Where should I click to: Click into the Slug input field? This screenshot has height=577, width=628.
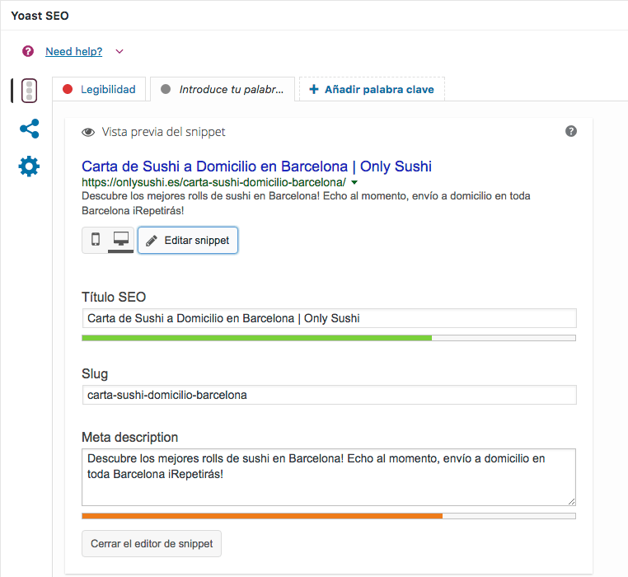[x=329, y=395]
